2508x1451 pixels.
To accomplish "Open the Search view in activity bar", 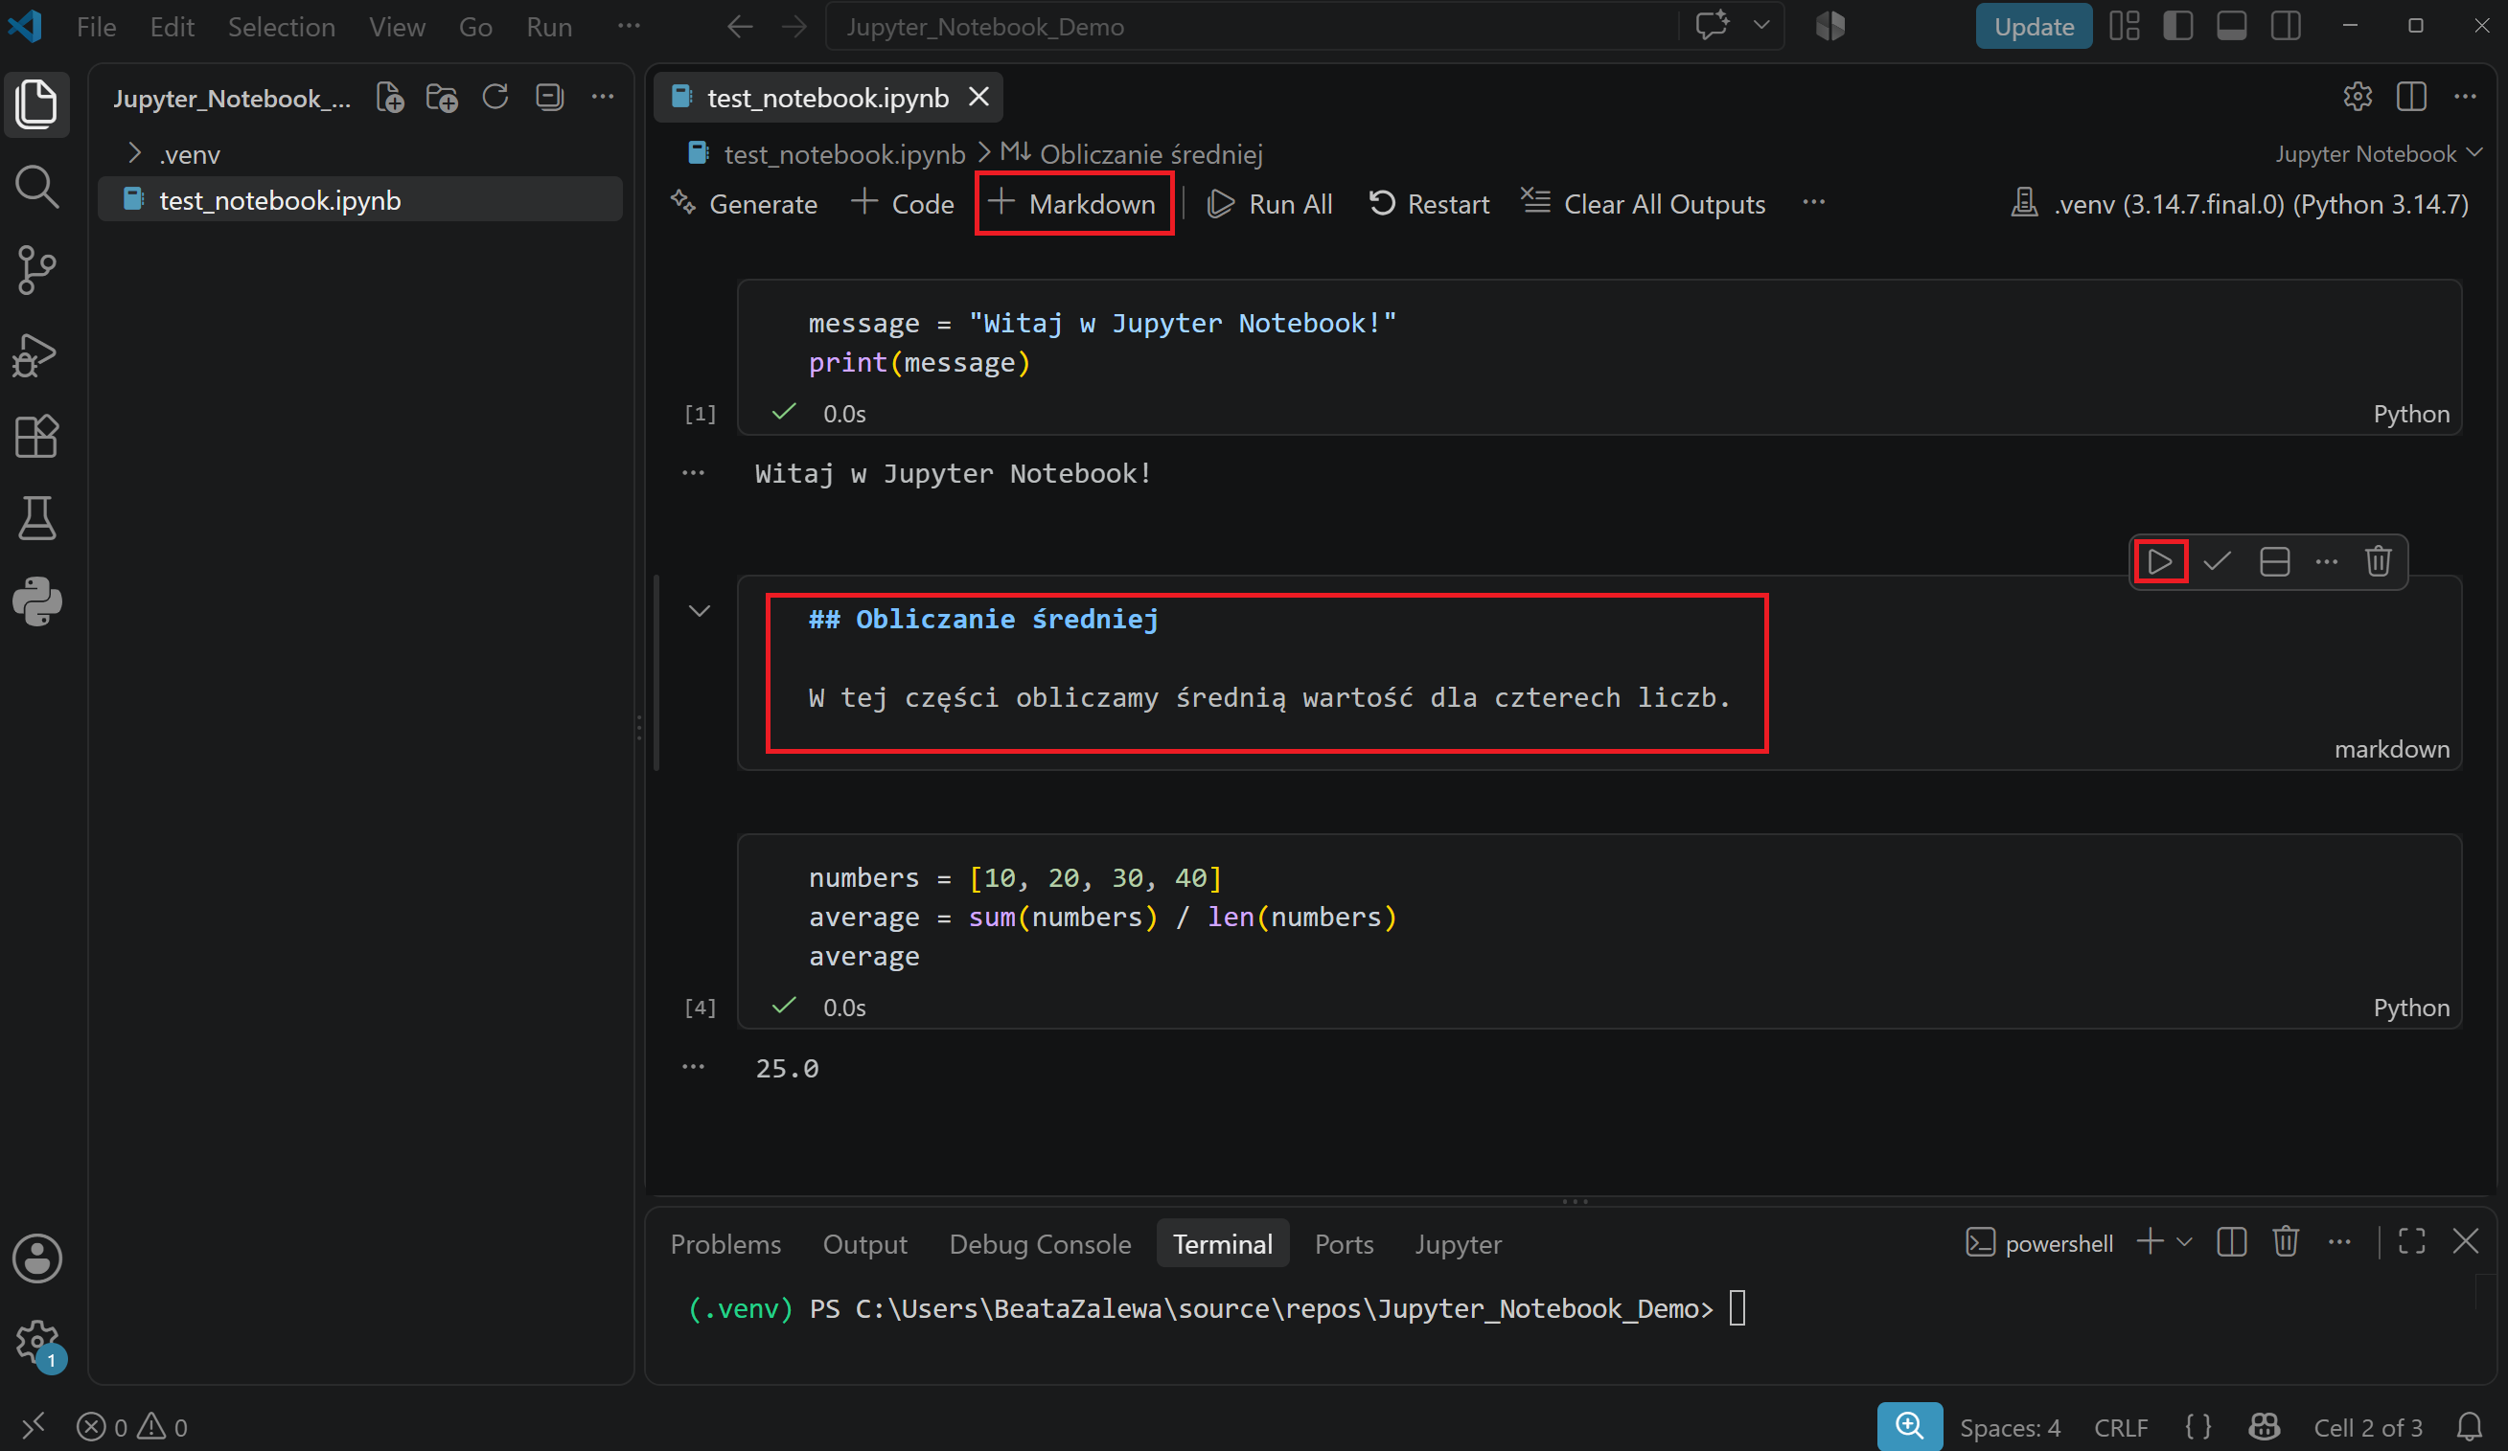I will click(x=36, y=187).
